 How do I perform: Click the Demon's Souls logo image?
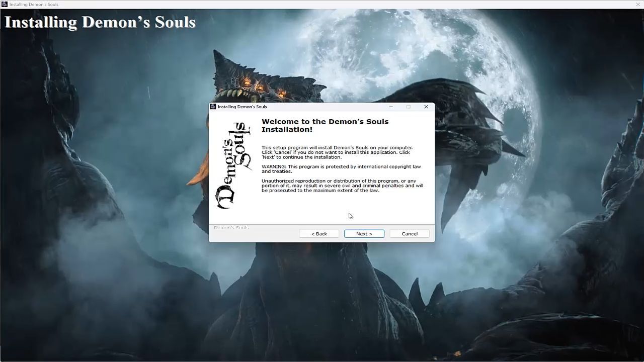(234, 166)
